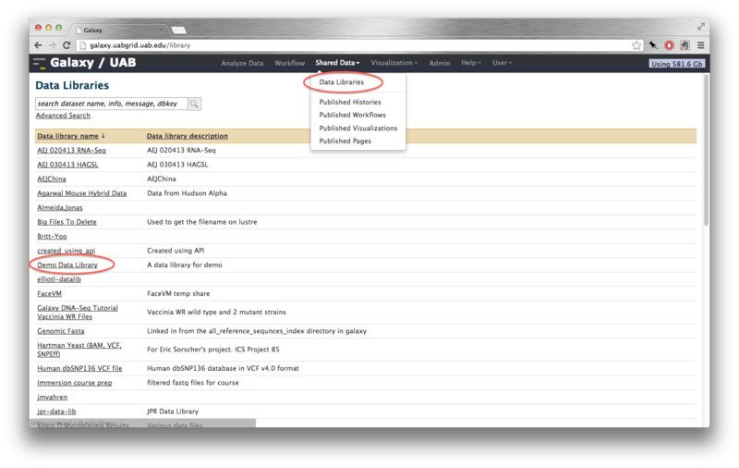Reload the page with refresh icon
This screenshot has height=468, width=739.
(66, 45)
